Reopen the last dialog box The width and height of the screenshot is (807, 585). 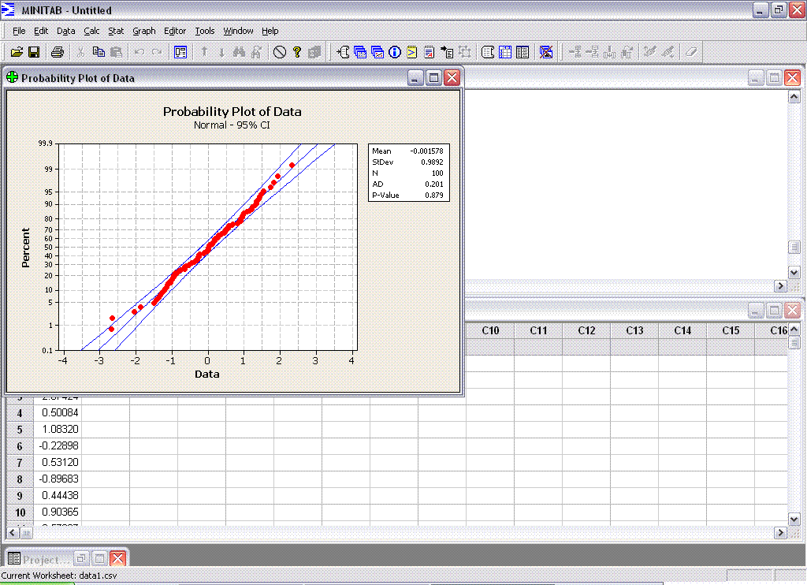tap(180, 52)
